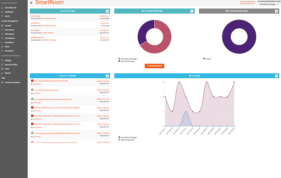Click the SmartRoom logo
Viewport: 281px width, 178px height.
coord(50,2)
